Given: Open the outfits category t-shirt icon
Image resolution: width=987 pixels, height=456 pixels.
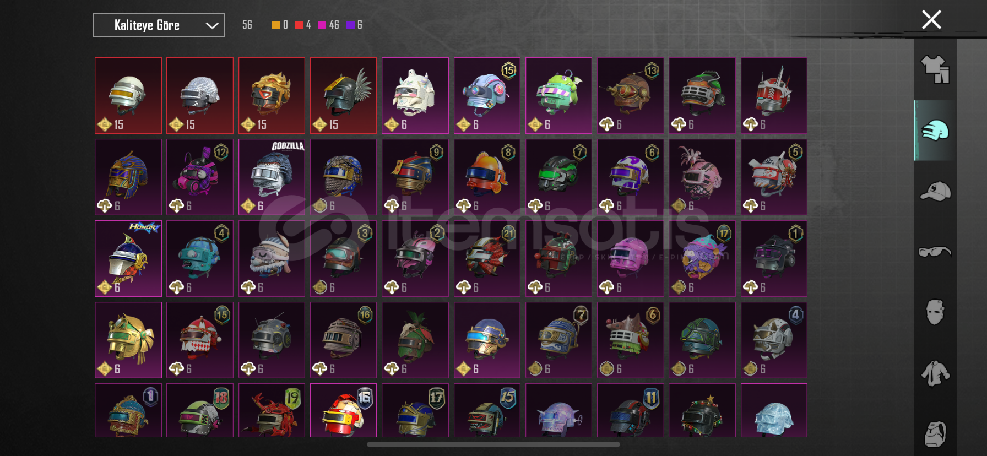Looking at the screenshot, I should click(x=935, y=69).
